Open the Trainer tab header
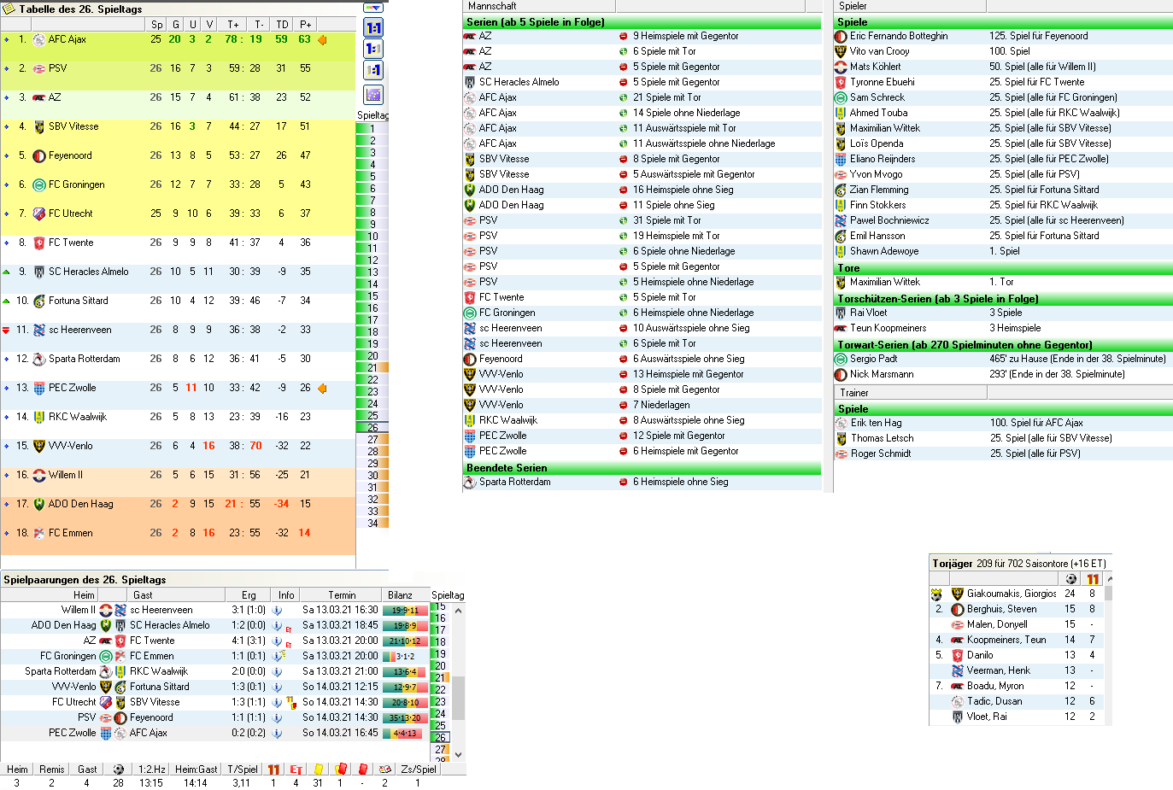 (910, 393)
